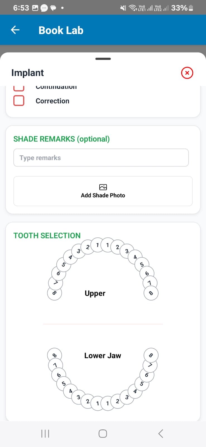The image size is (206, 447).
Task: Tick the partially hidden Continuation checkbox
Action: coord(19,88)
